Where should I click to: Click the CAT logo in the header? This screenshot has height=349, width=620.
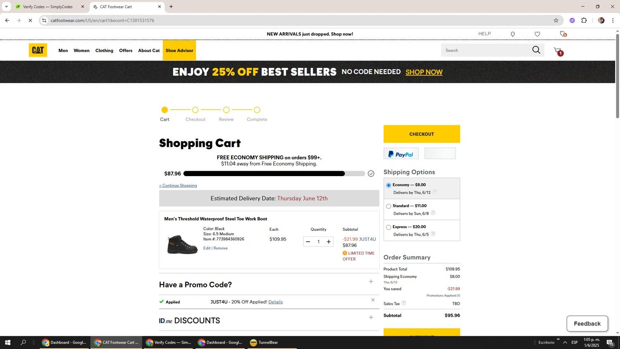click(38, 50)
